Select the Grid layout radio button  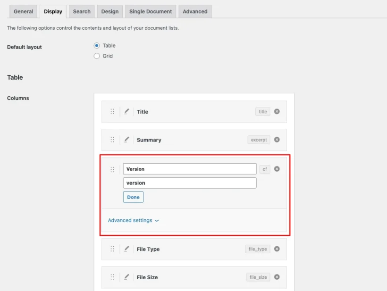(96, 56)
